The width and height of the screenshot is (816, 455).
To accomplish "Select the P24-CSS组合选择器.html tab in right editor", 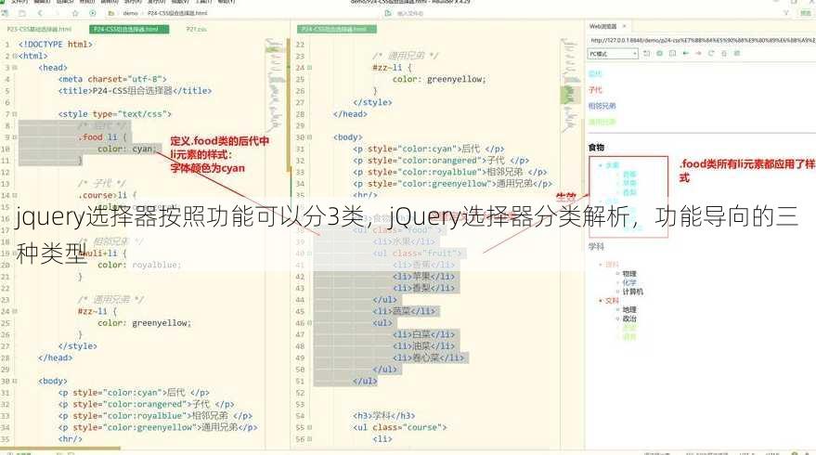I will (x=337, y=29).
